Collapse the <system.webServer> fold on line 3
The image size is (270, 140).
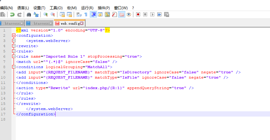[x=14, y=41]
